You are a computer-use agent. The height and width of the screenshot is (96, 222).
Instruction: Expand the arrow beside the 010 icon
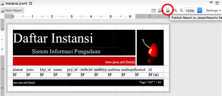click(163, 11)
